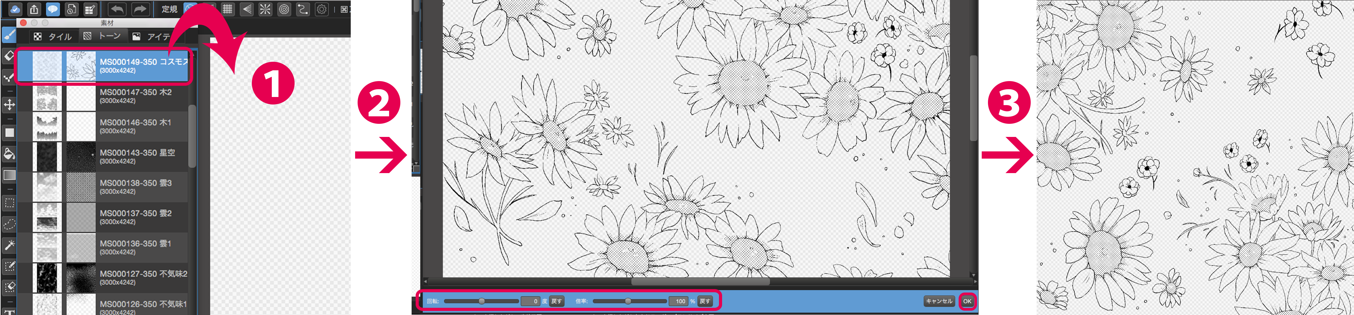1354x315 pixels.
Task: Click the キャンセル button
Action: (939, 301)
